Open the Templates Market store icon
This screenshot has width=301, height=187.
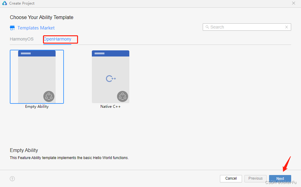point(12,28)
